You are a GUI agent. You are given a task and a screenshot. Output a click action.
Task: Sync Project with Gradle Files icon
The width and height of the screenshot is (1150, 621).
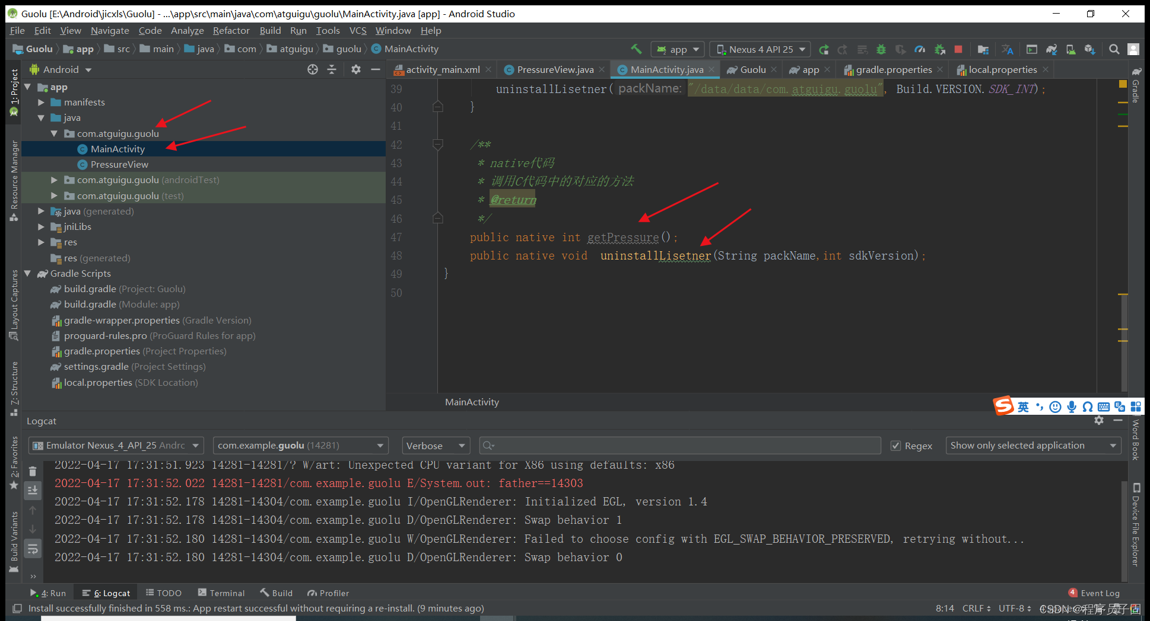[x=1051, y=50]
